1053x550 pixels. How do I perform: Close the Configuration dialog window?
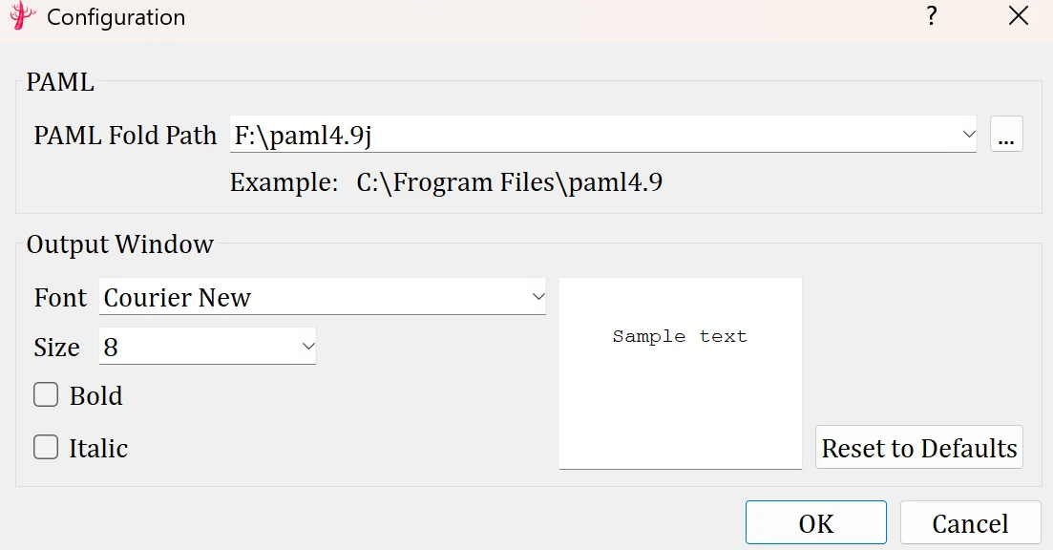(1019, 17)
